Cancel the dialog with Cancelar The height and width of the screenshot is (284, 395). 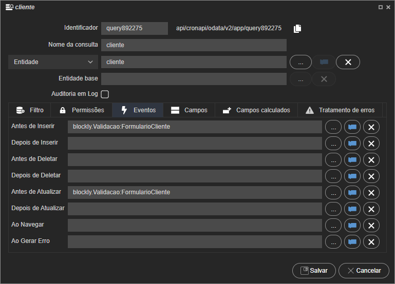364,271
